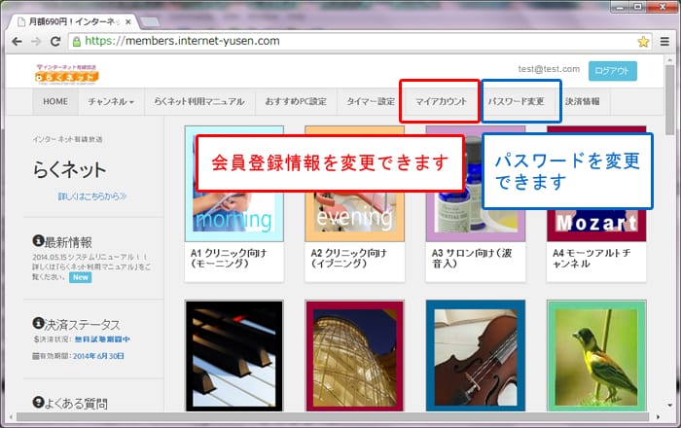Click the New badge in 最新情報
Viewport: 681px width, 428px height.
tap(81, 277)
